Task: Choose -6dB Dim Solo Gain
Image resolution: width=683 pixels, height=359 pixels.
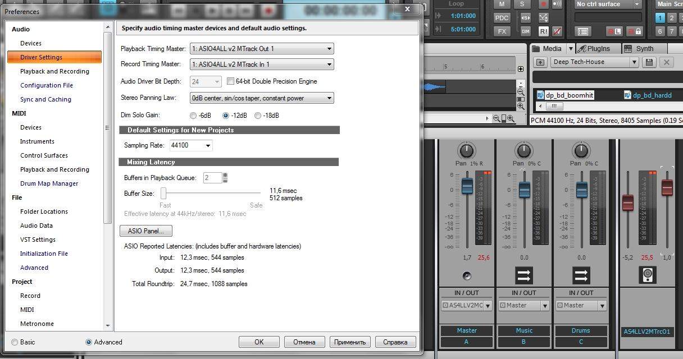Action: click(x=193, y=116)
